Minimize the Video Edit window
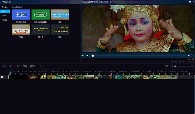The height and width of the screenshot is (114, 195). (187, 2)
